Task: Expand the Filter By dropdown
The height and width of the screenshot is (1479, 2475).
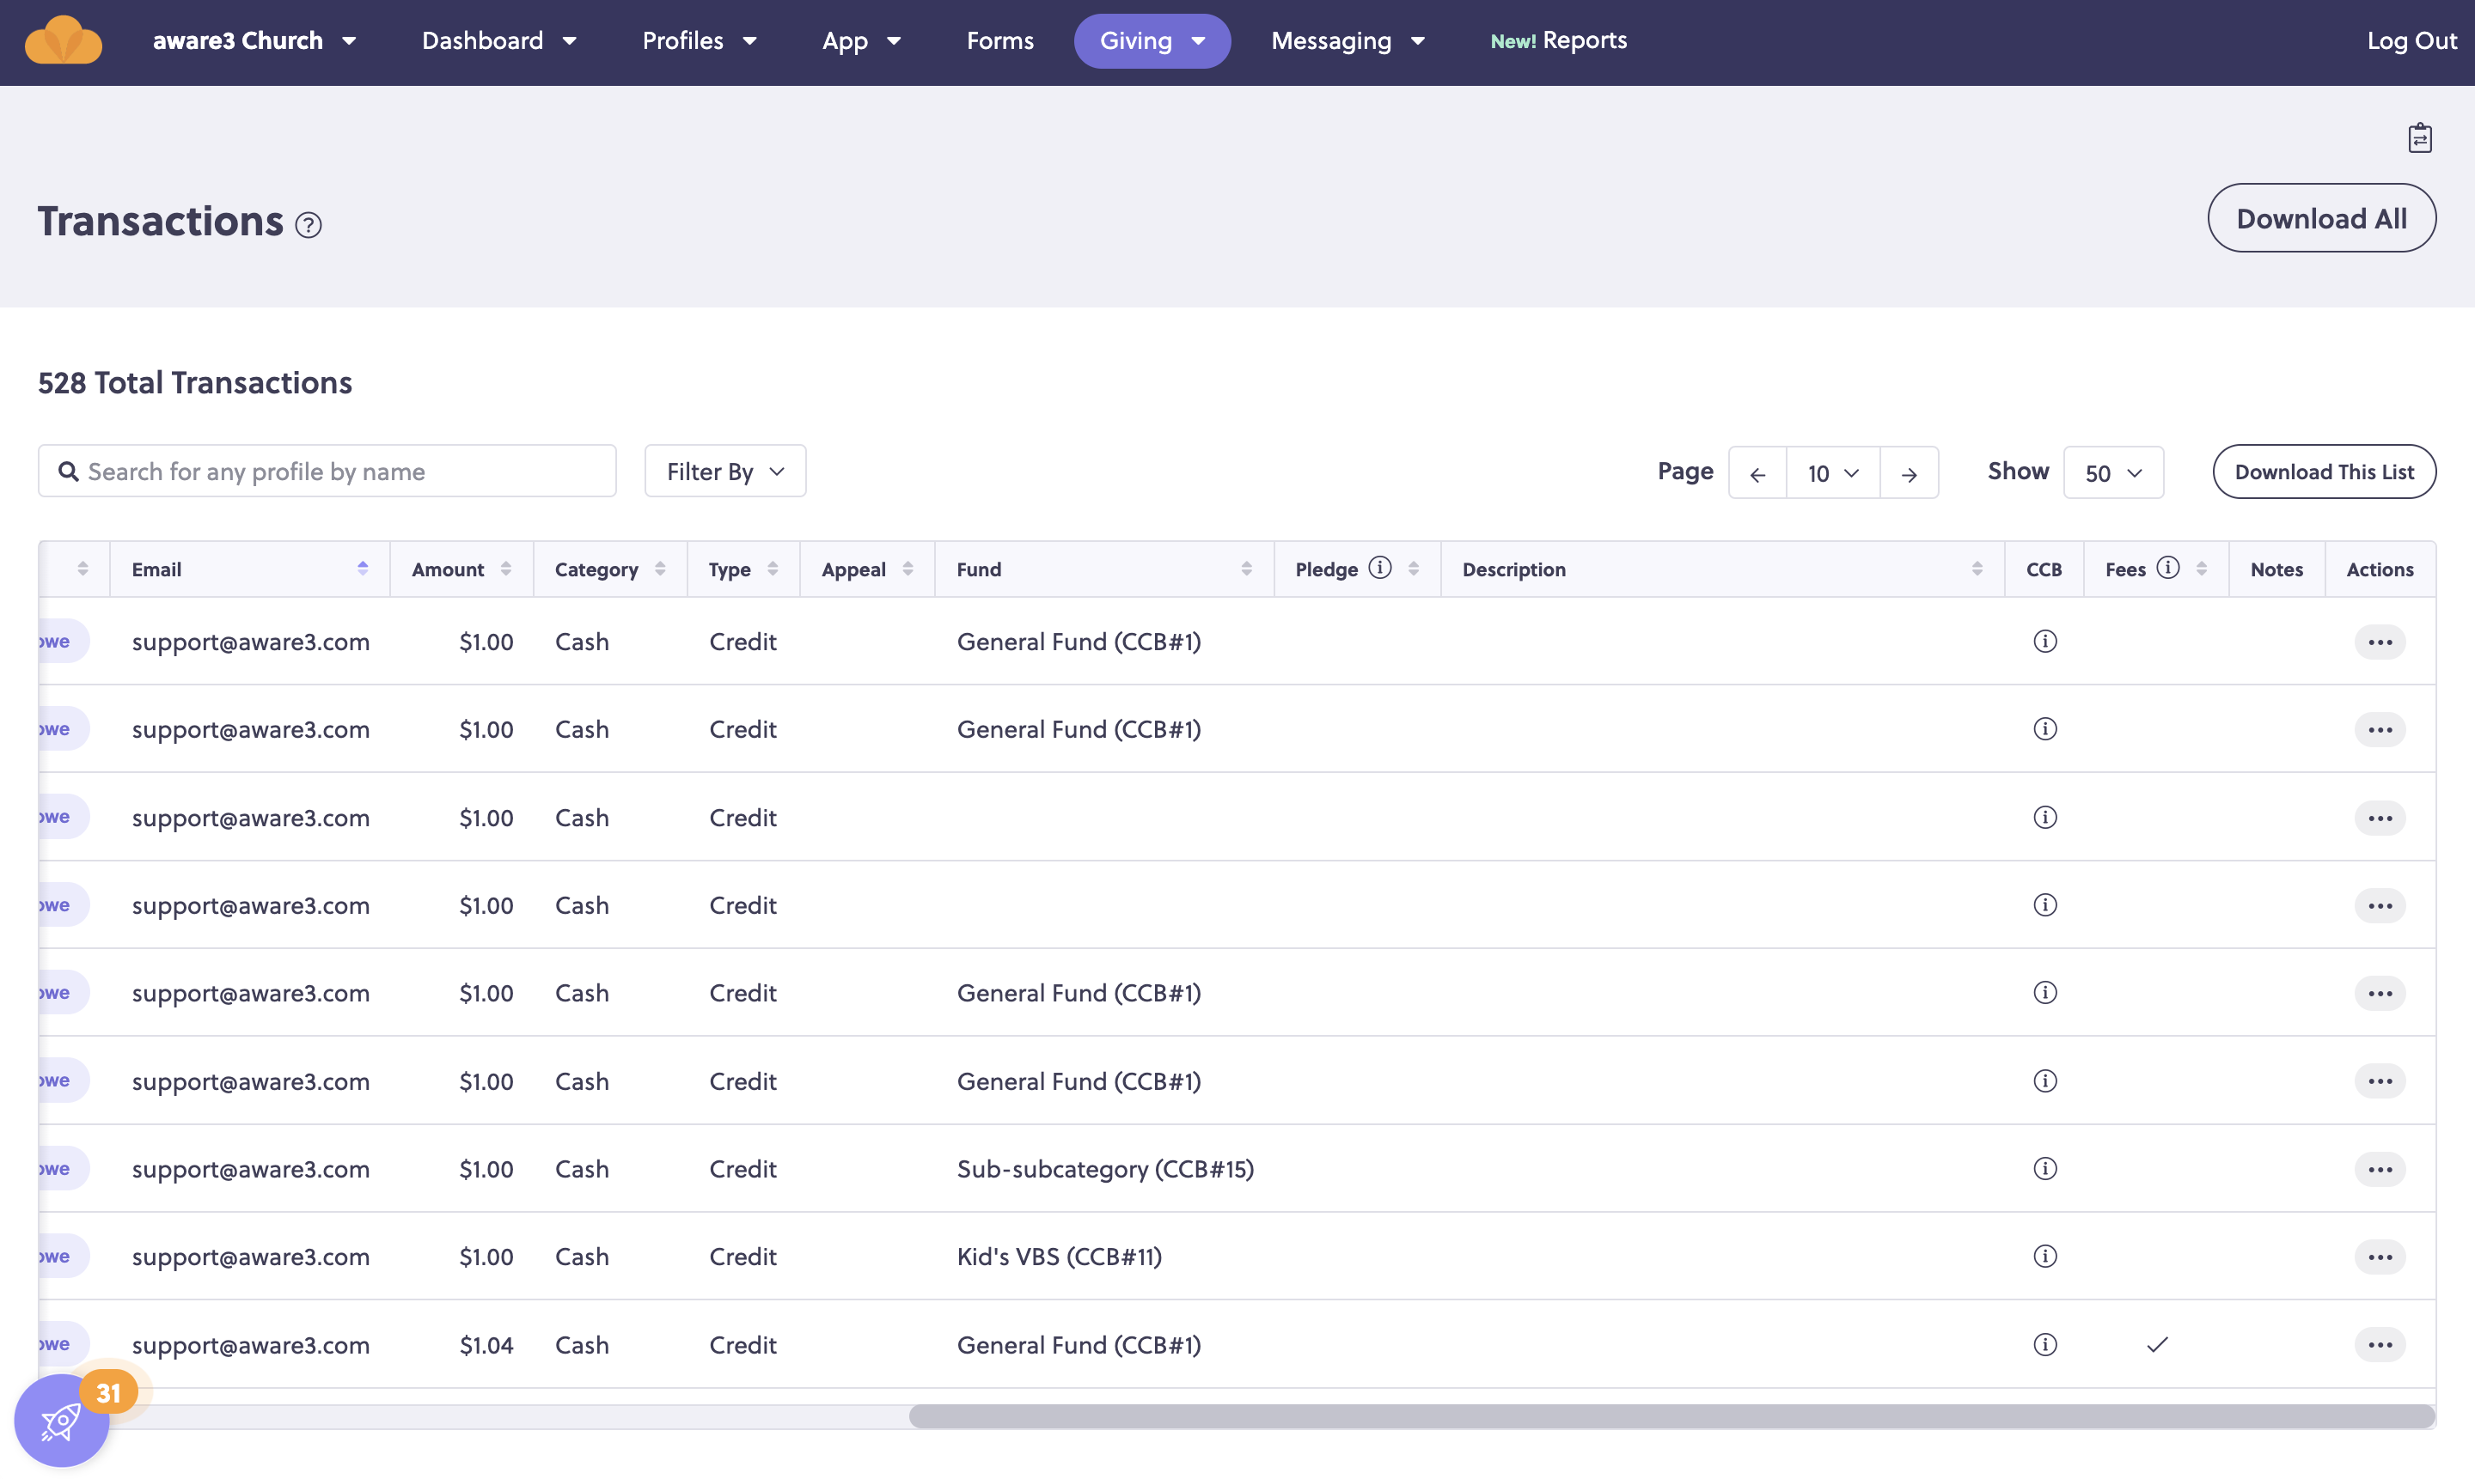Action: 725,472
